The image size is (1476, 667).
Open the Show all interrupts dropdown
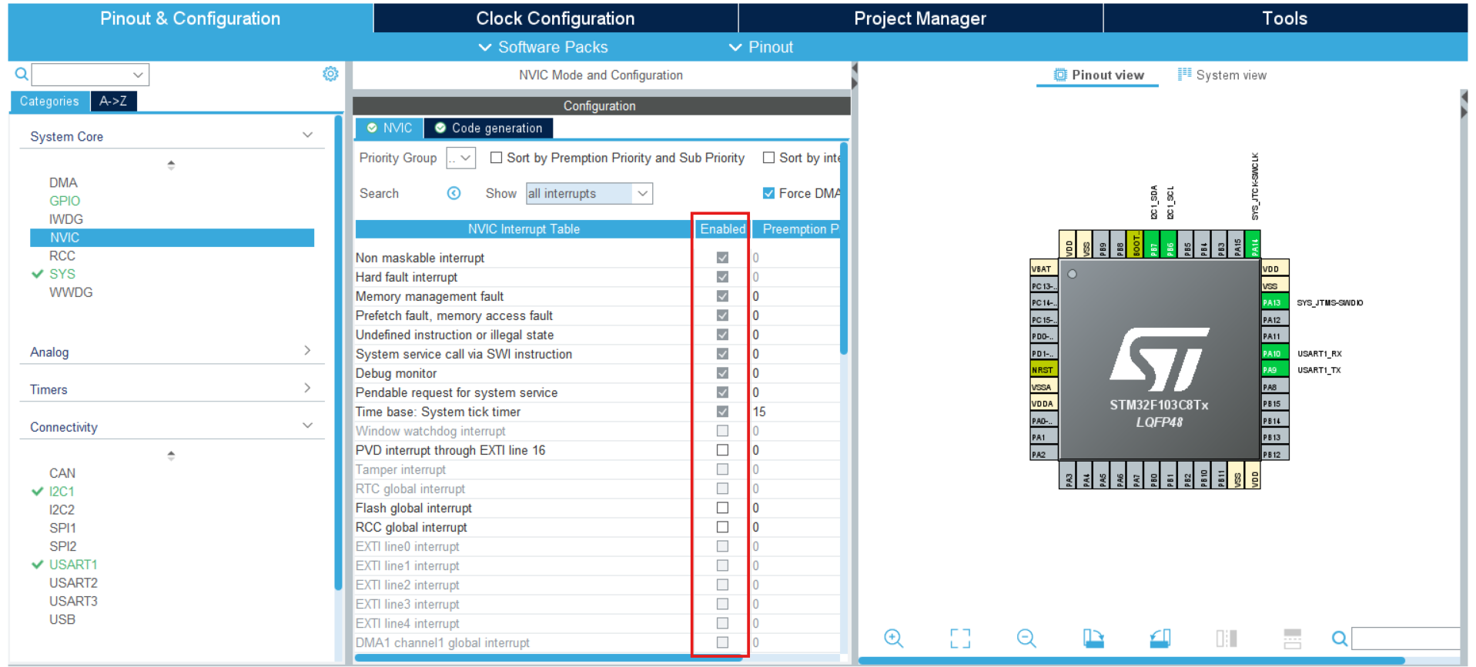[589, 193]
